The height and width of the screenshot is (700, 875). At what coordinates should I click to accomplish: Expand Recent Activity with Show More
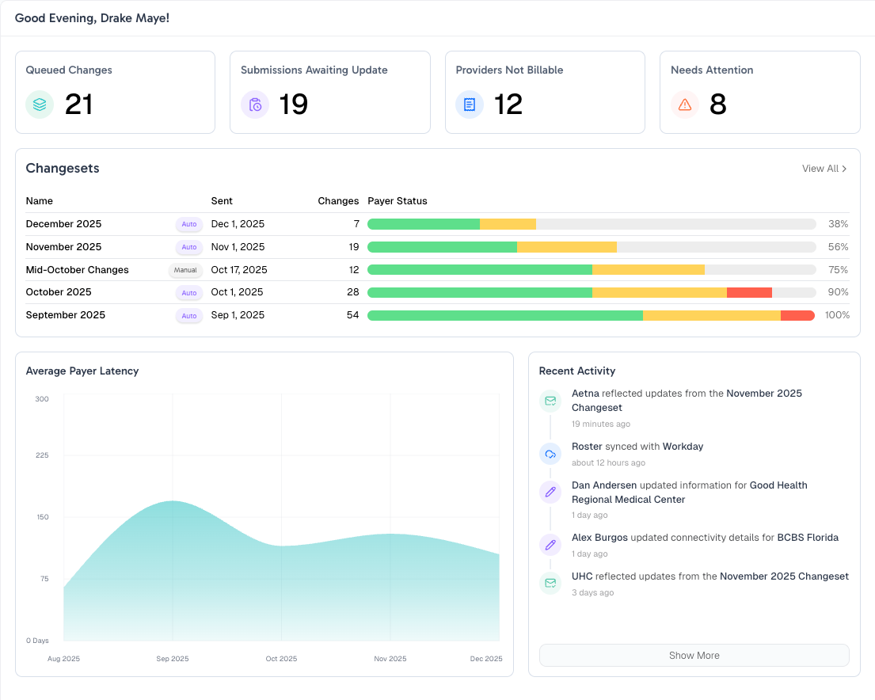point(694,655)
